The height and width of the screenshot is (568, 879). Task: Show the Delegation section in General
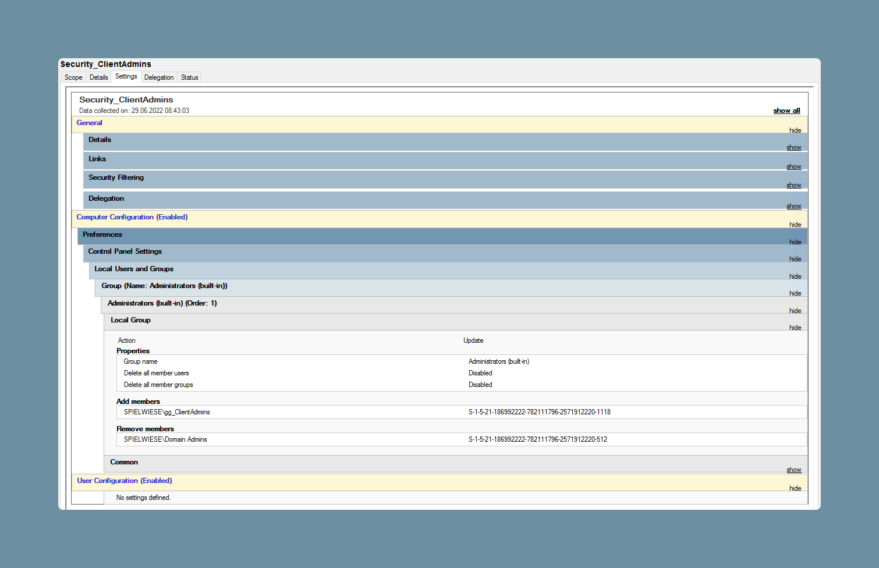pyautogui.click(x=793, y=206)
